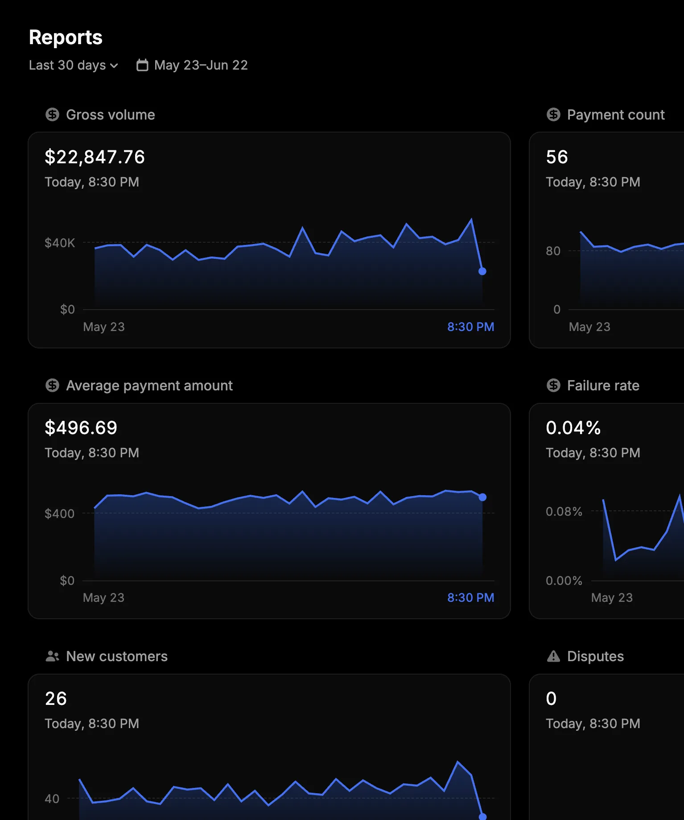Open the May 23–Jun 22 date picker
The height and width of the screenshot is (820, 684).
click(192, 65)
